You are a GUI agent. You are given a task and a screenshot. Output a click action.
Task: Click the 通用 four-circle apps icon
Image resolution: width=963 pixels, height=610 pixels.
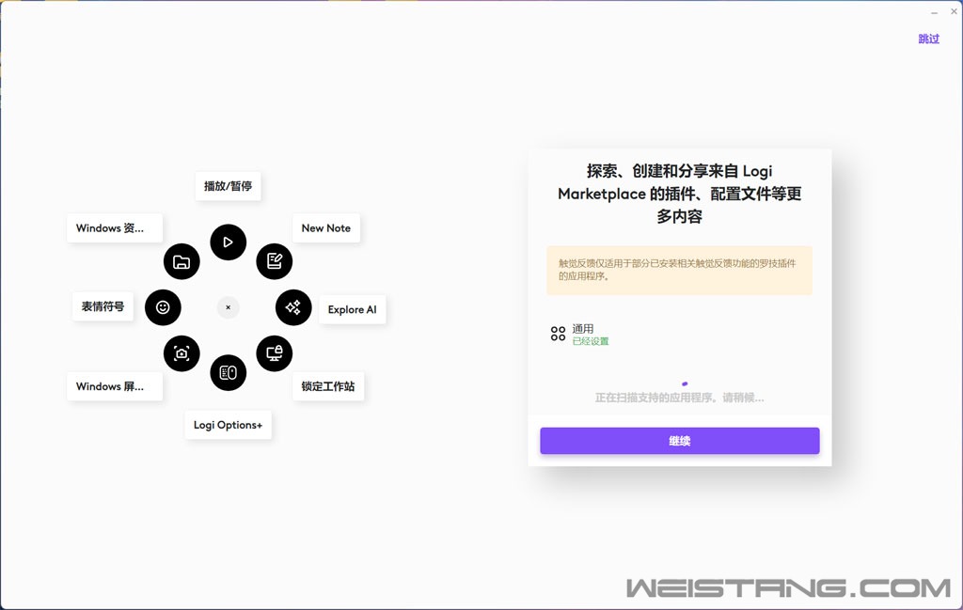558,334
